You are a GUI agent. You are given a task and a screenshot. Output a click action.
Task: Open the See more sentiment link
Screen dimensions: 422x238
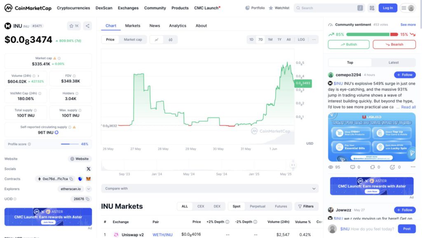click(408, 24)
